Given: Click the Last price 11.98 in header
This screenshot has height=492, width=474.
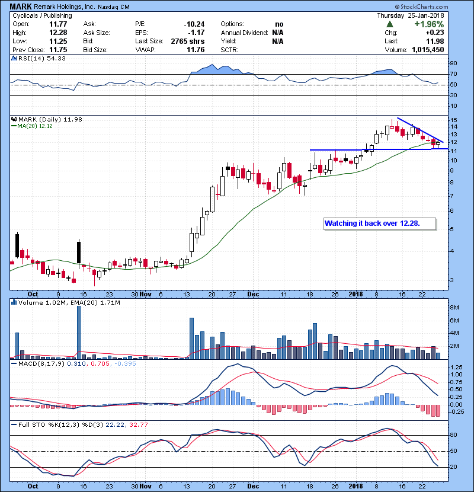Looking at the screenshot, I should click(435, 41).
